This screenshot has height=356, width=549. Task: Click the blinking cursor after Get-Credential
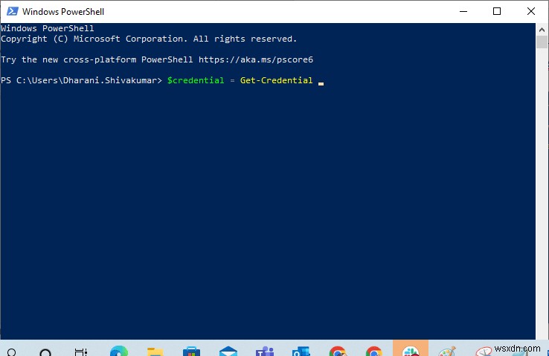tap(321, 83)
